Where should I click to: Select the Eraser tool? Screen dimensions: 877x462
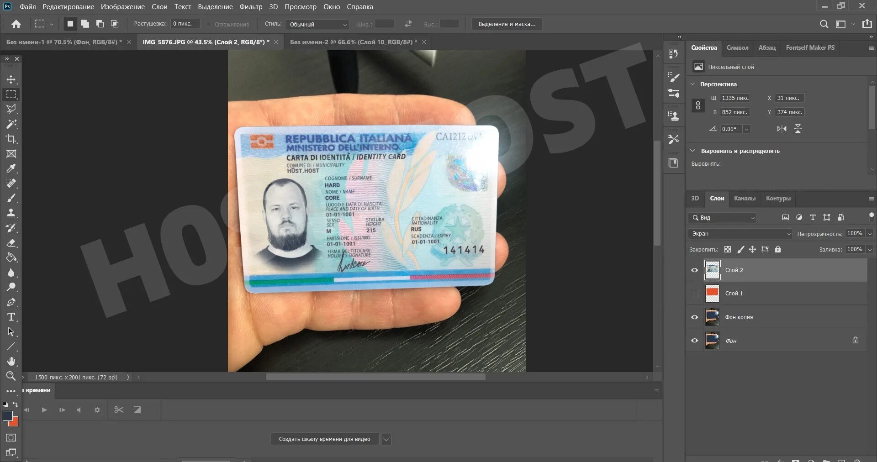11,243
